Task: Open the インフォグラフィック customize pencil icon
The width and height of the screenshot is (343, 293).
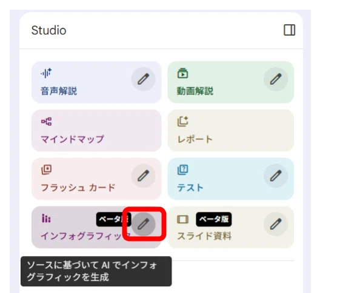Action: (143, 224)
